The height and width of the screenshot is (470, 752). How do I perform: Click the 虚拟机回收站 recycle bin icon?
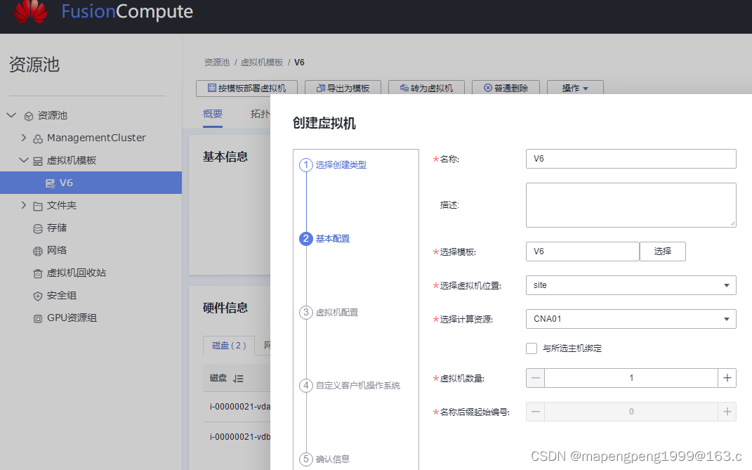[38, 274]
